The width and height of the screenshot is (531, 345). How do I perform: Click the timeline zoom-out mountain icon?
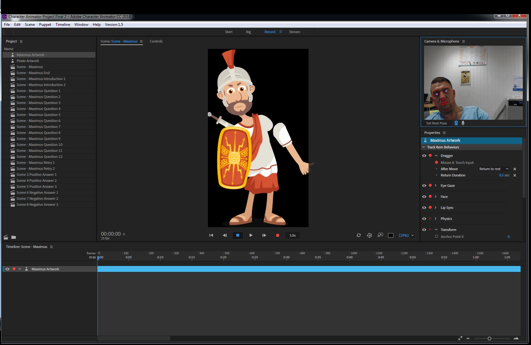(468, 338)
